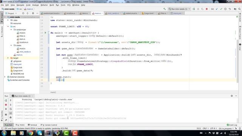Open the Terminal tool window
Screen dimensions: 242x136
pyautogui.click(x=33, y=125)
